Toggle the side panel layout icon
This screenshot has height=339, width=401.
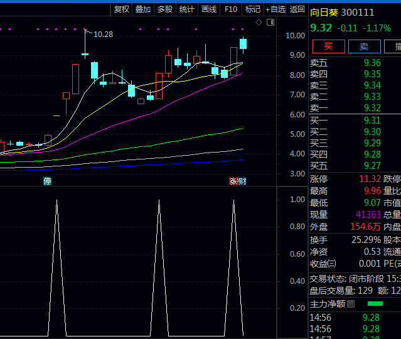click(x=270, y=23)
